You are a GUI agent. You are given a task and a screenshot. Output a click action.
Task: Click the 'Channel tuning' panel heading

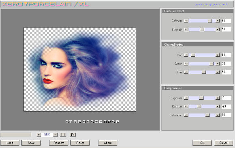point(174,45)
